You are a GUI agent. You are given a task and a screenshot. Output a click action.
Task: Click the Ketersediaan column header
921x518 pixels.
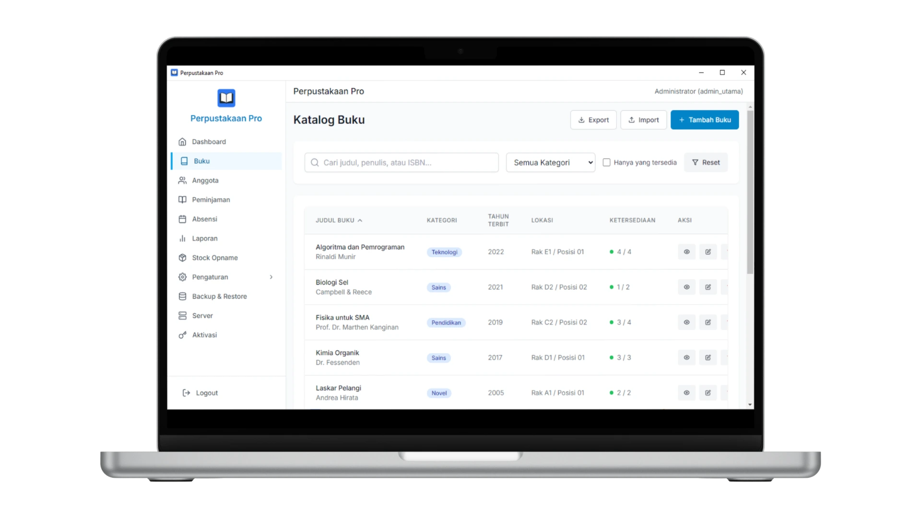pos(632,220)
